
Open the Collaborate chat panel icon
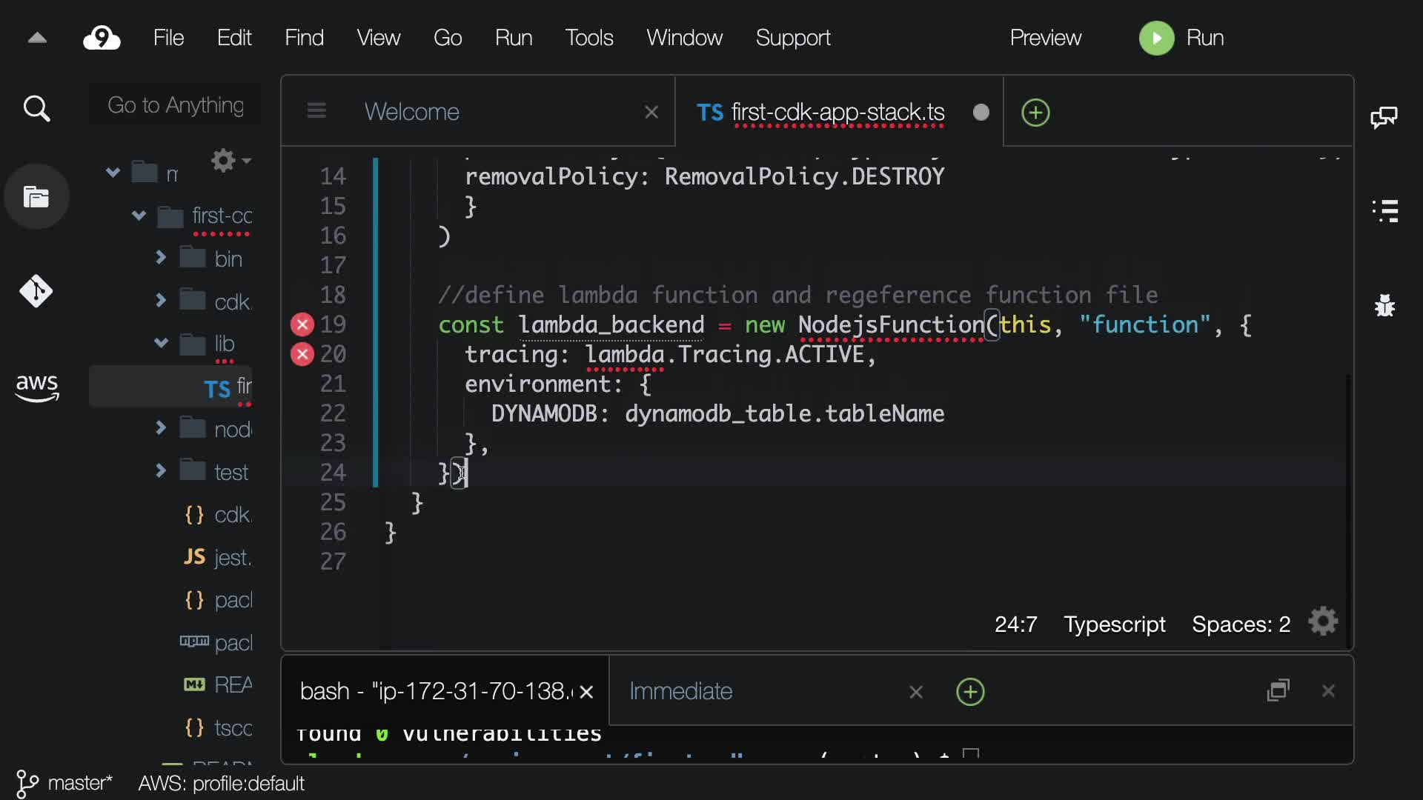(1384, 117)
